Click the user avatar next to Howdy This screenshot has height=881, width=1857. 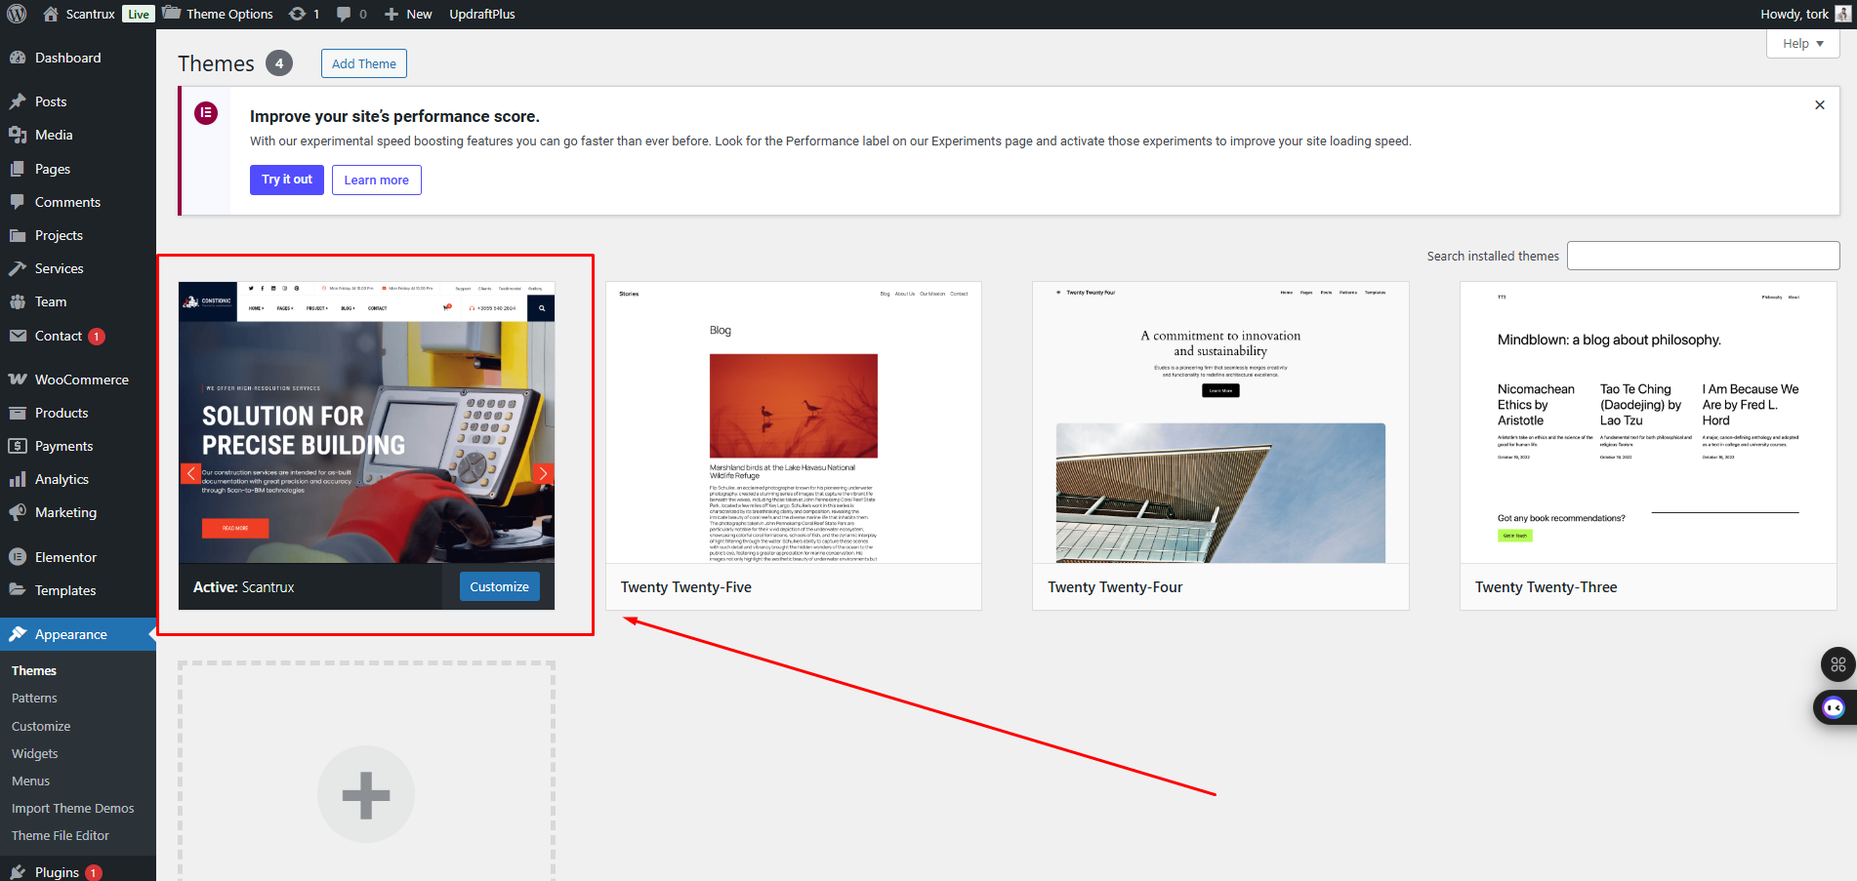tap(1842, 14)
